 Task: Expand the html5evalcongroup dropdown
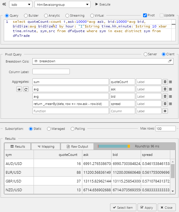pyautogui.click(x=62, y=4)
